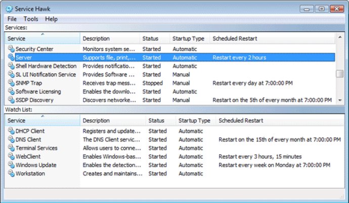The image size is (349, 203).
Task: Sort Services list by Startup Type
Action: pyautogui.click(x=190, y=38)
